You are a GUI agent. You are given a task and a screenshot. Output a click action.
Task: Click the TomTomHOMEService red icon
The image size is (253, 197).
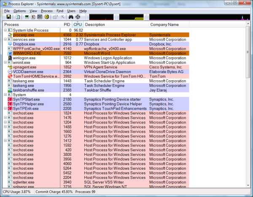click(x=10, y=76)
